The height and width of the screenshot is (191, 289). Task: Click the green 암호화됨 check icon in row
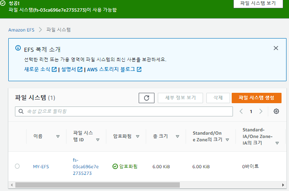(x=115, y=167)
